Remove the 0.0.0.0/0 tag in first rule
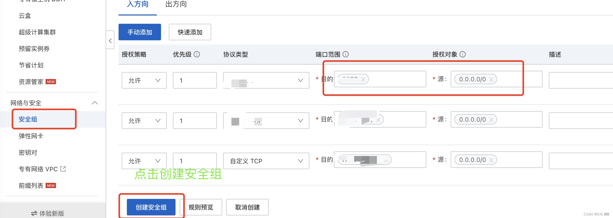This screenshot has width=613, height=218. click(491, 80)
